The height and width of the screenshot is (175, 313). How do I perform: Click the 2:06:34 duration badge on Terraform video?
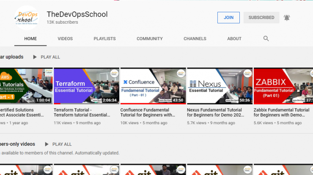110,100
